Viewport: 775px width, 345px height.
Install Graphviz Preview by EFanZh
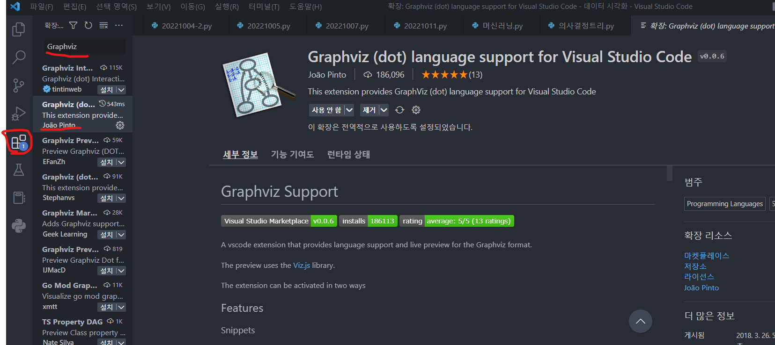[107, 162]
